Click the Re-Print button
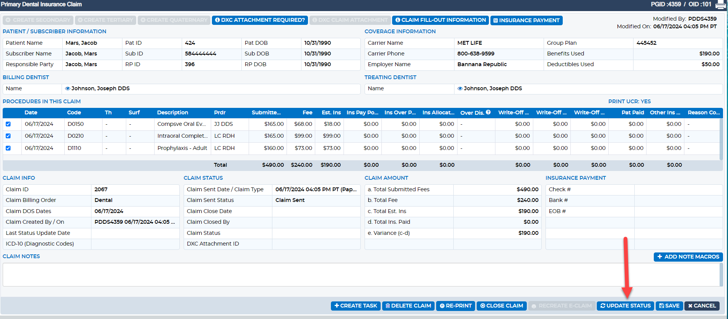Image resolution: width=728 pixels, height=319 pixels. tap(456, 306)
